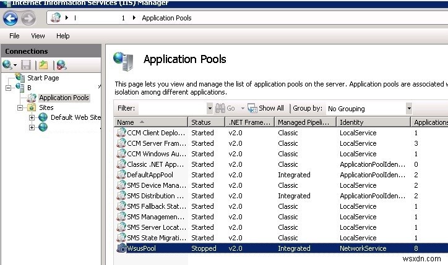Click the DefaultAppPool row icon
The width and height of the screenshot is (448, 265).
121,175
